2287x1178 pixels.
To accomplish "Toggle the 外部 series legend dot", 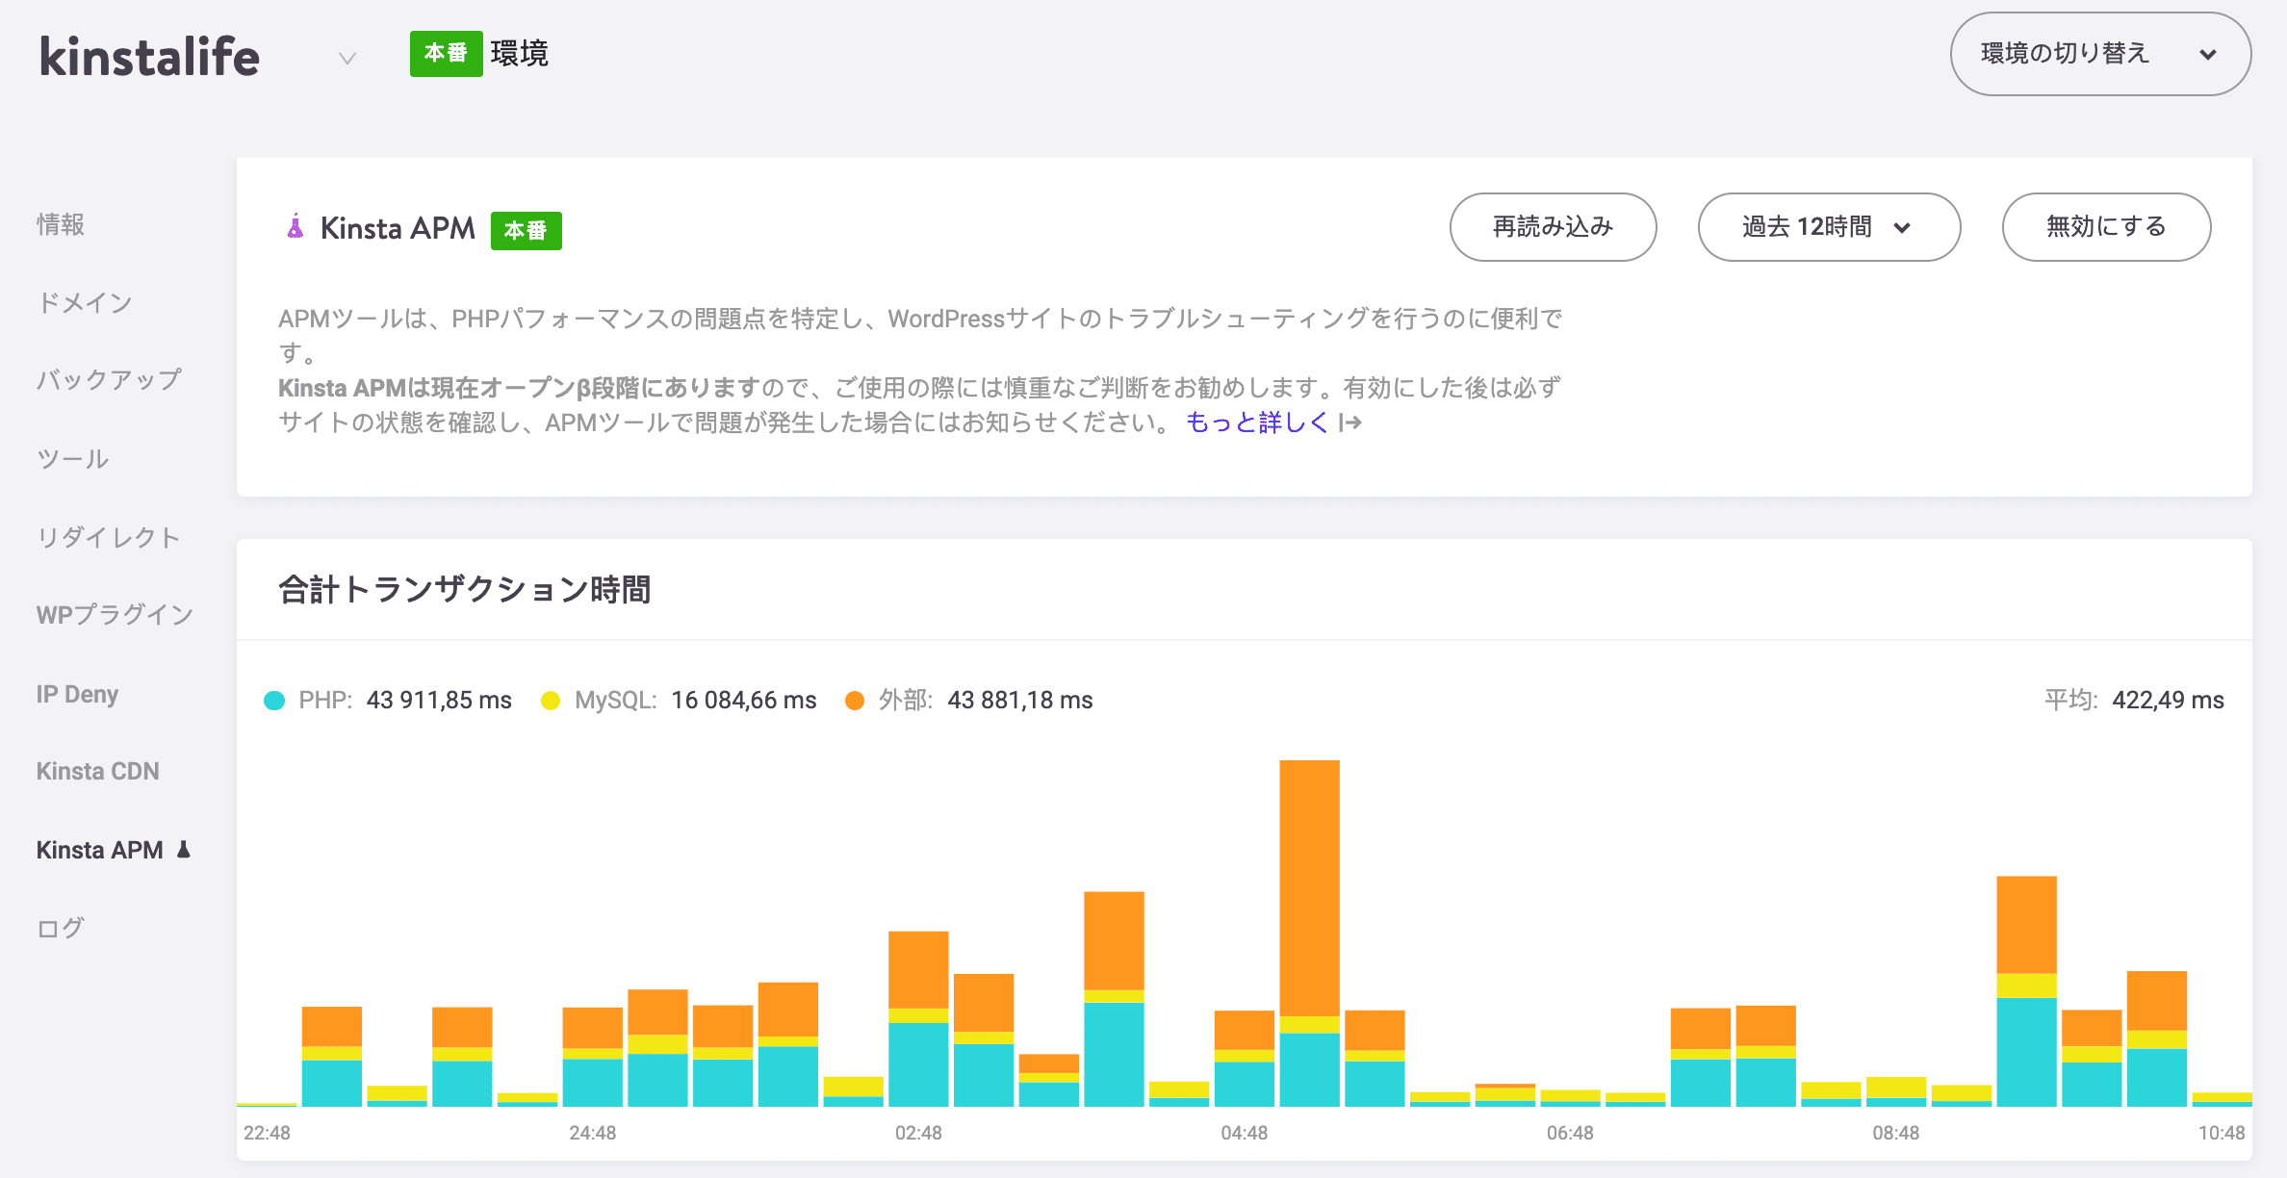I will click(854, 700).
